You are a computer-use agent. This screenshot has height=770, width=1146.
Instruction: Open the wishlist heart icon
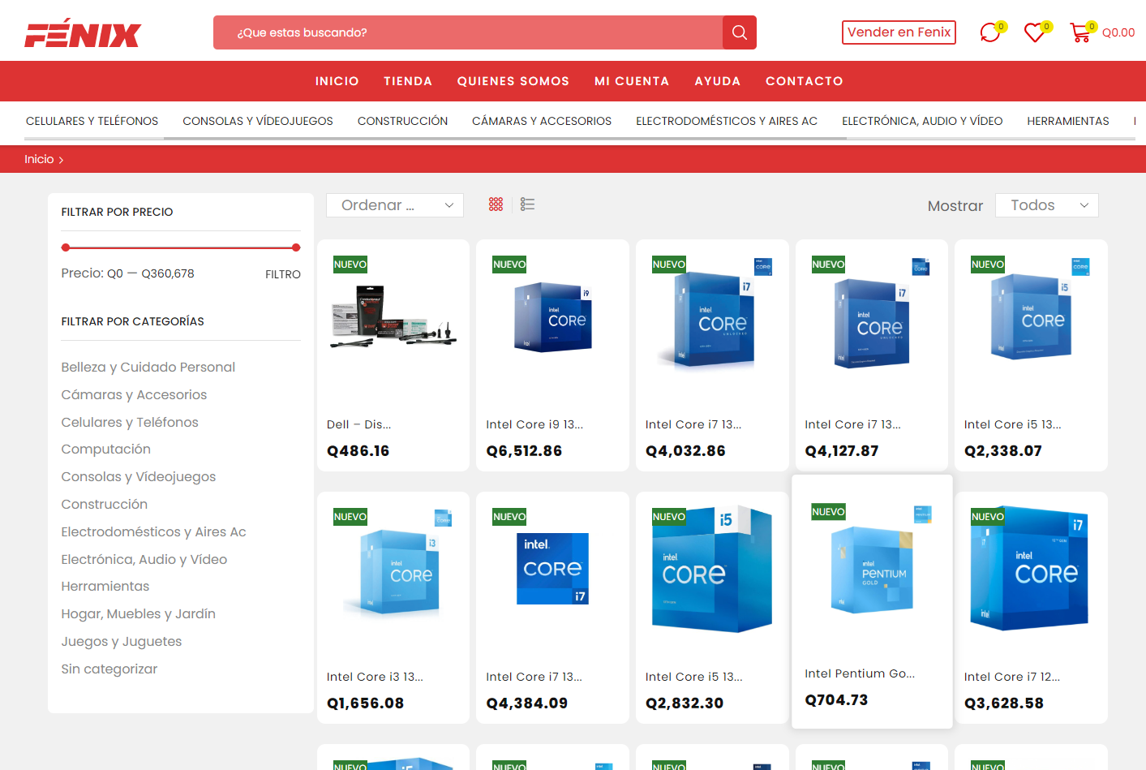1034,32
